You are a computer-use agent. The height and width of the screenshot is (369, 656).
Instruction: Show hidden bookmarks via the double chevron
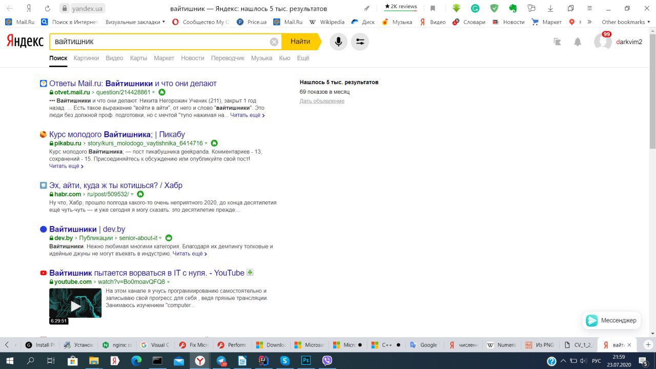pos(589,22)
